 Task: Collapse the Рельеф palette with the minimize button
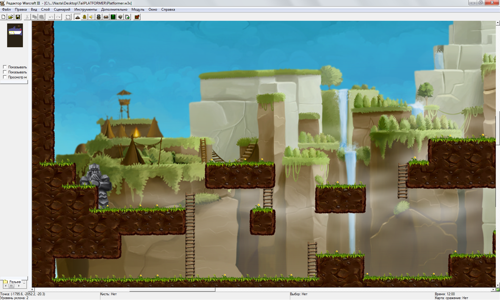(24, 282)
